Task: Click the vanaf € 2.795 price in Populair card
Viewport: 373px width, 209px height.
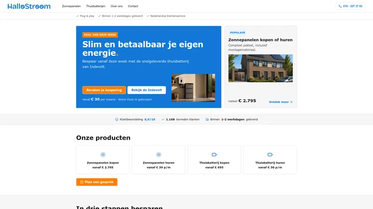Action: (x=242, y=101)
